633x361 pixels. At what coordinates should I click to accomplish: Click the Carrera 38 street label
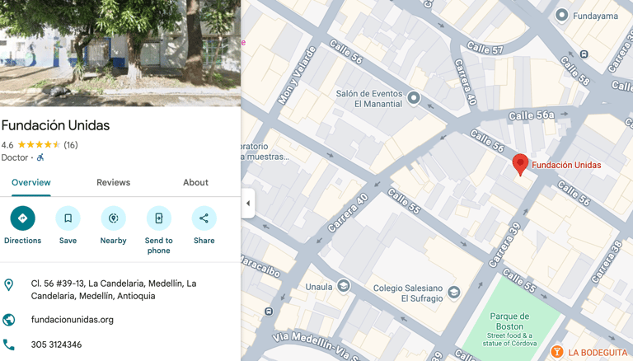[607, 261]
